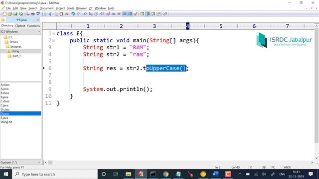The image size is (319, 179).
Task: Click the horizontal scrollbar thumb
Action: [x=50, y=163]
